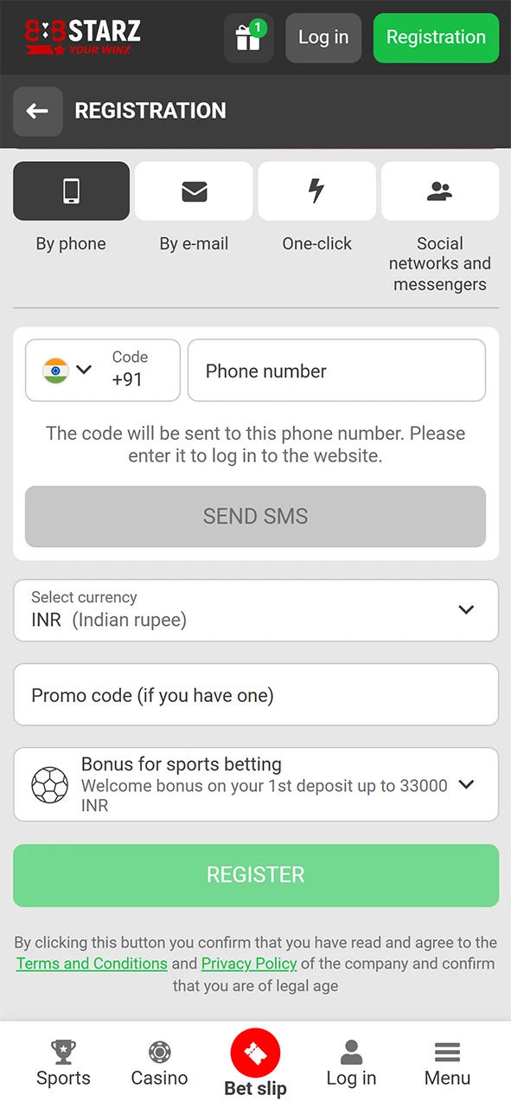This screenshot has width=511, height=1108.
Task: Pick the One-click lightning icon
Action: (316, 191)
